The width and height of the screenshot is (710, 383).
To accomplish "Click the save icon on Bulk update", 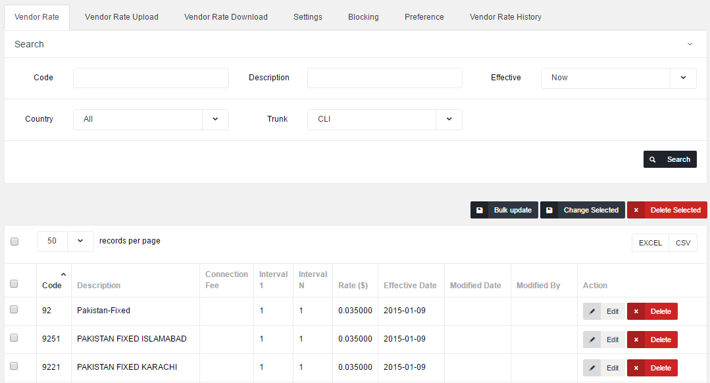I will click(480, 210).
